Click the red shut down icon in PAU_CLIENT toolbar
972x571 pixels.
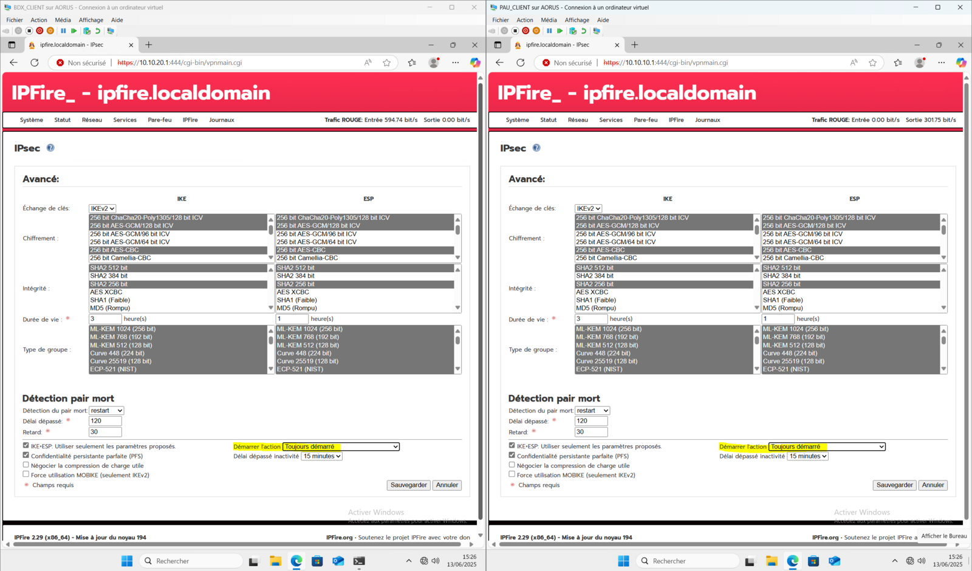pyautogui.click(x=525, y=31)
